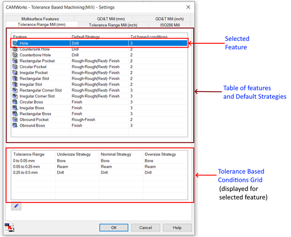291x237 pixels.
Task: Switch to the GD&T Mill (mm) tab
Action: point(111,19)
